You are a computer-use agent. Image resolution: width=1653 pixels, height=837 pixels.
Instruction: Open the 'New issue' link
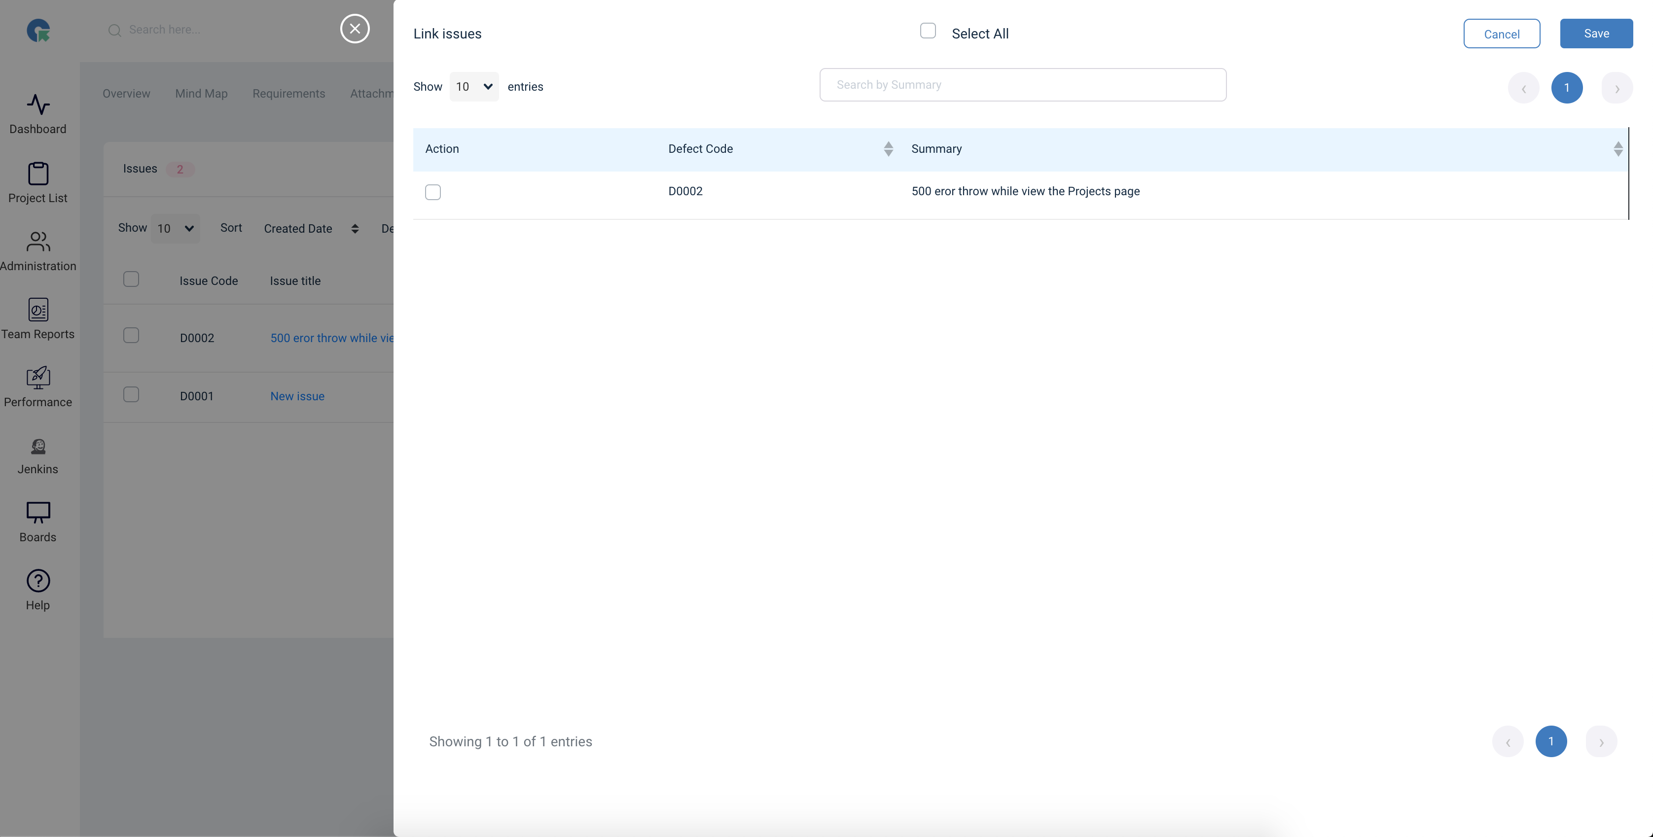pyautogui.click(x=297, y=396)
